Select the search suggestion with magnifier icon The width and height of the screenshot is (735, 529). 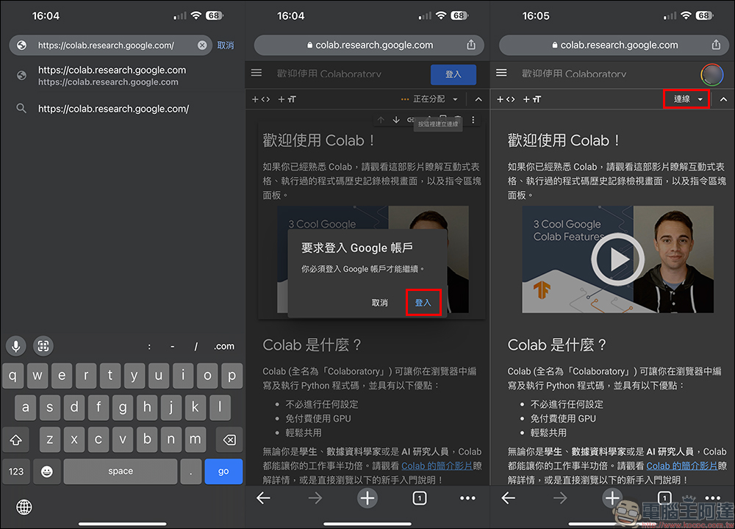113,109
